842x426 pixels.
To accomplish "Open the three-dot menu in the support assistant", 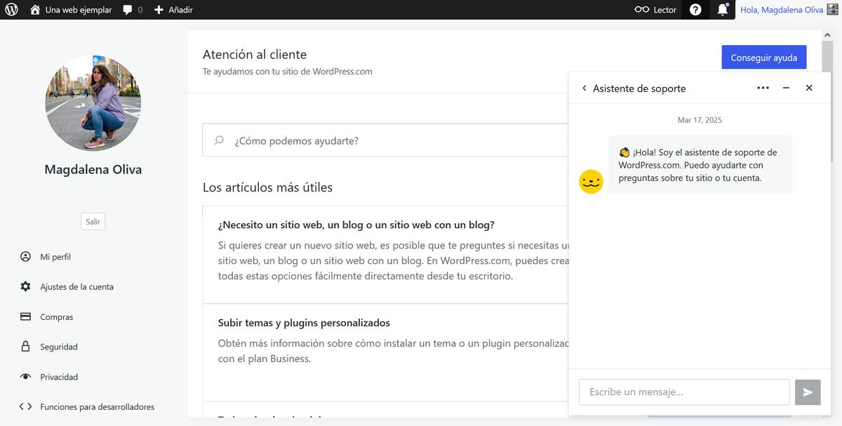I will [x=763, y=88].
